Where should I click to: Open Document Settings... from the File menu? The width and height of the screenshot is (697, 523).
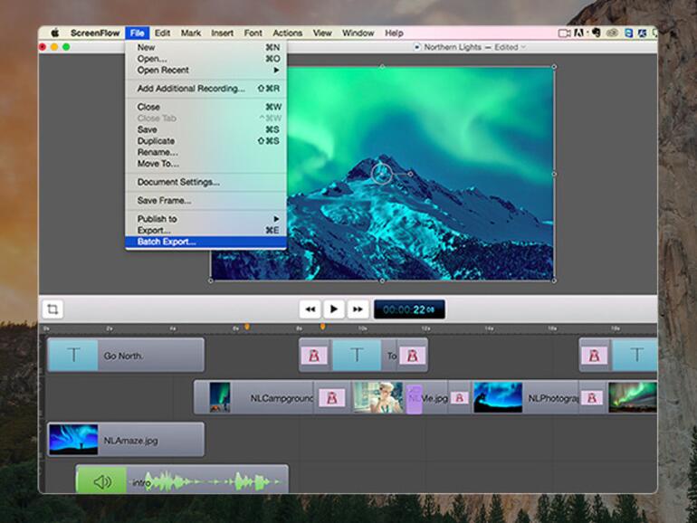205,182
